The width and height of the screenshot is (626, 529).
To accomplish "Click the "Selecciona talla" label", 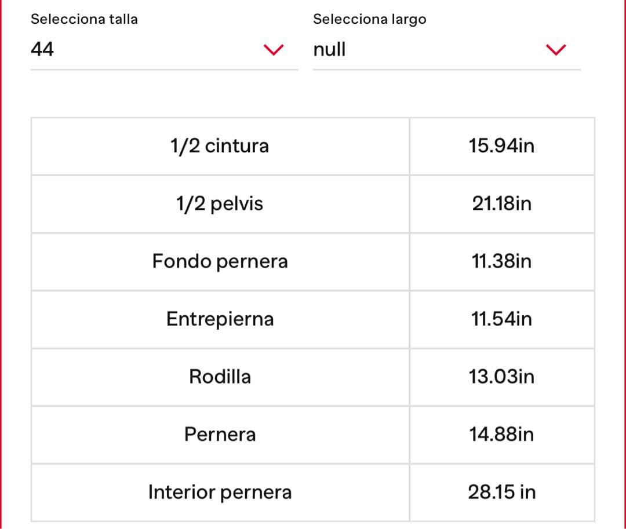I will point(84,19).
